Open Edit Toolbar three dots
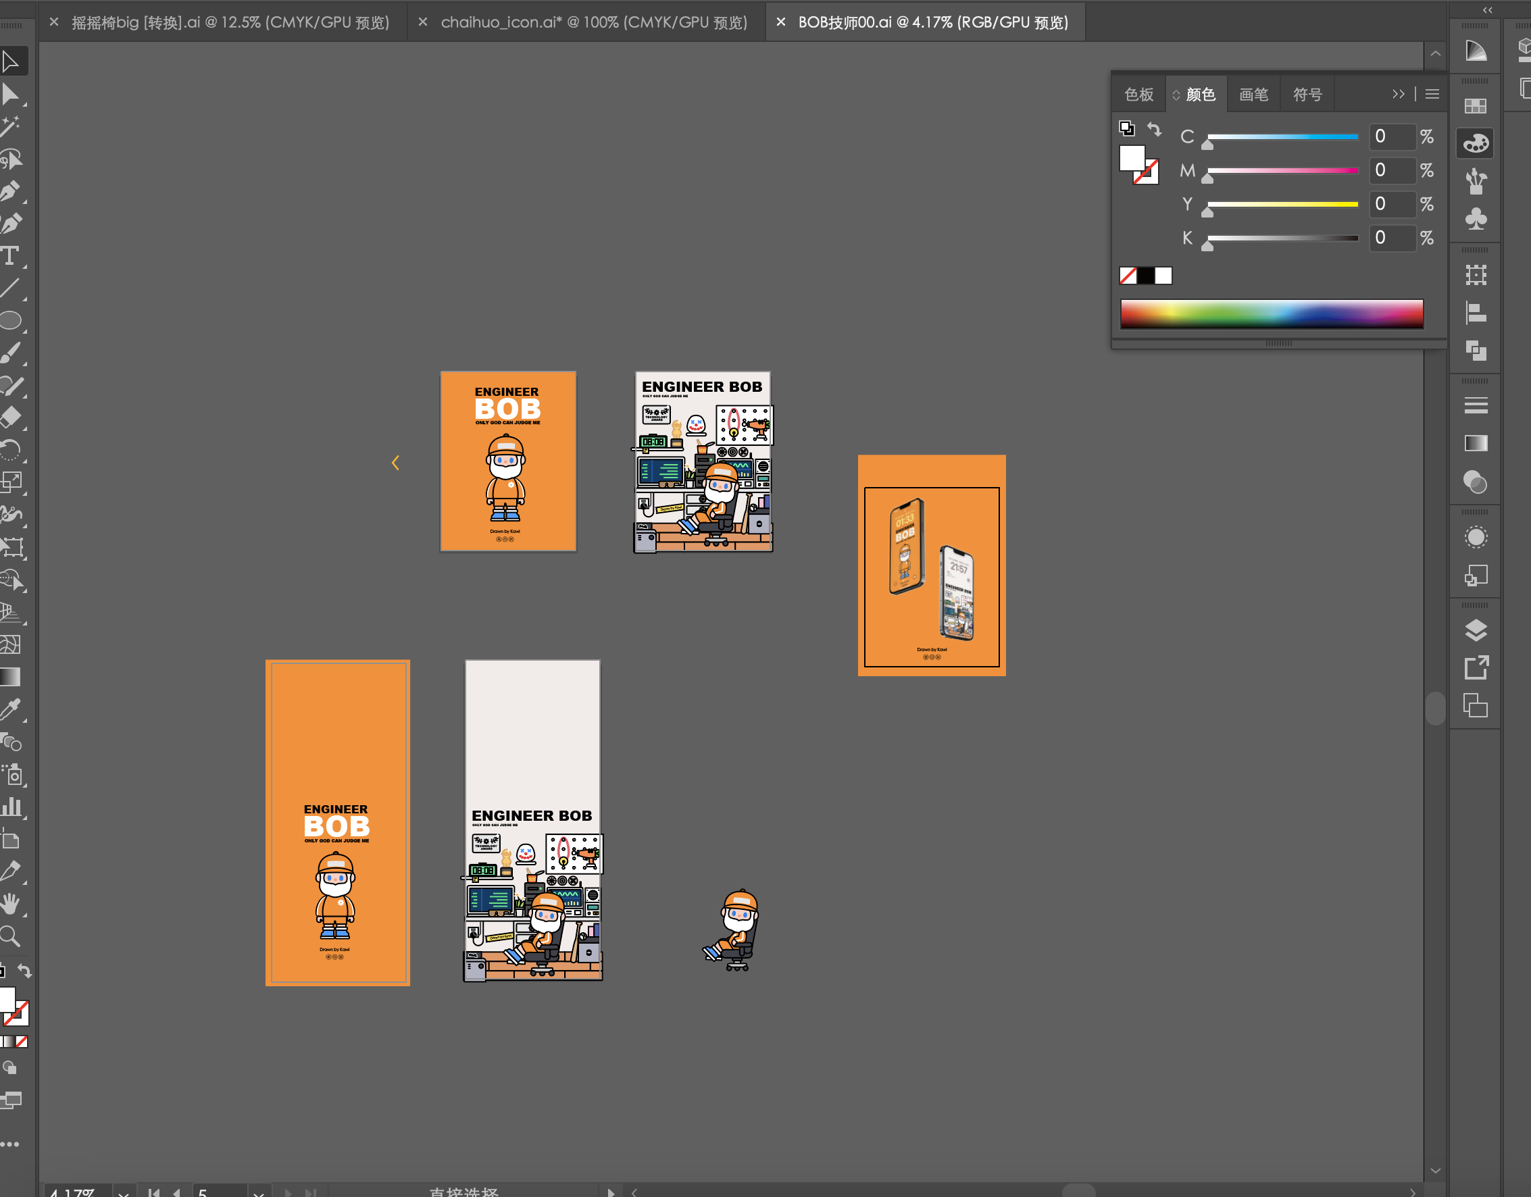Image resolution: width=1531 pixels, height=1197 pixels. [x=10, y=1144]
